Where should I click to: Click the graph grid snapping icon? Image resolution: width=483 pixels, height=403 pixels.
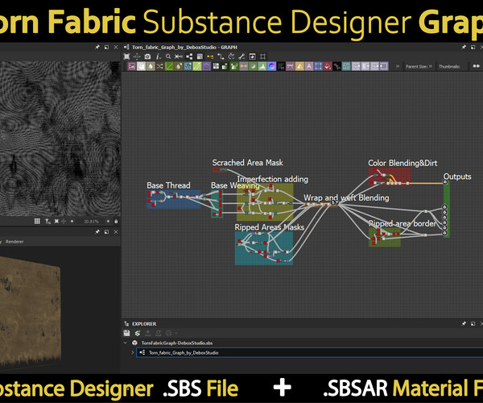(262, 56)
